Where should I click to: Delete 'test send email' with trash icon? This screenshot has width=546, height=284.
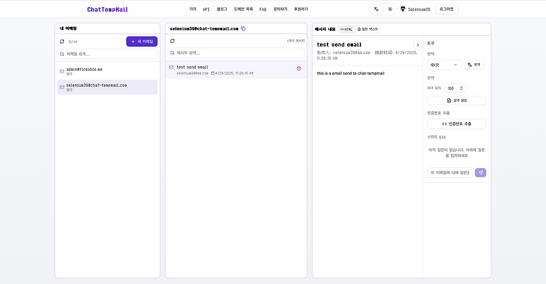(299, 69)
